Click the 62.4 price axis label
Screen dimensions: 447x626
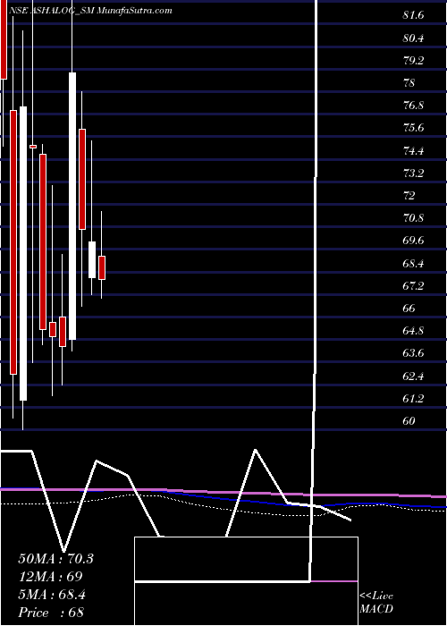pyautogui.click(x=413, y=376)
